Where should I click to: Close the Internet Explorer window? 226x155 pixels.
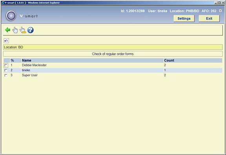(222, 3)
